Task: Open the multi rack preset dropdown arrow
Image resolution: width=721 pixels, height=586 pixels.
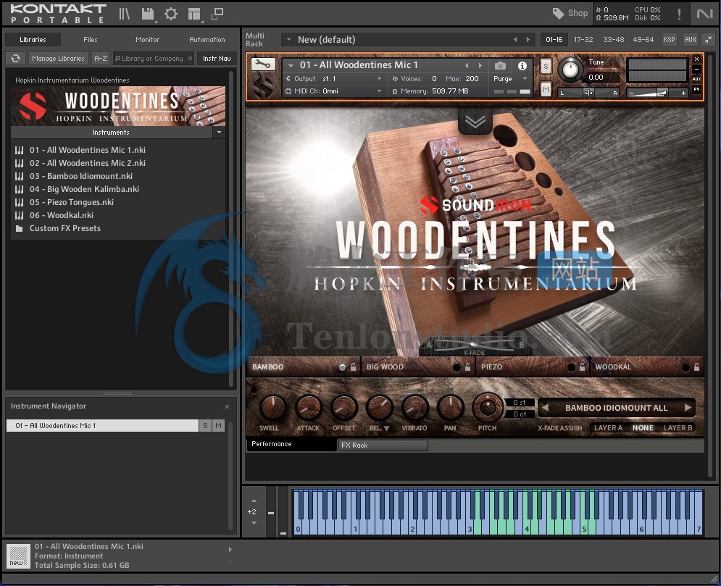Action: [x=289, y=40]
